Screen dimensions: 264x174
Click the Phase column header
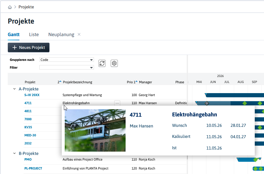tap(180, 82)
